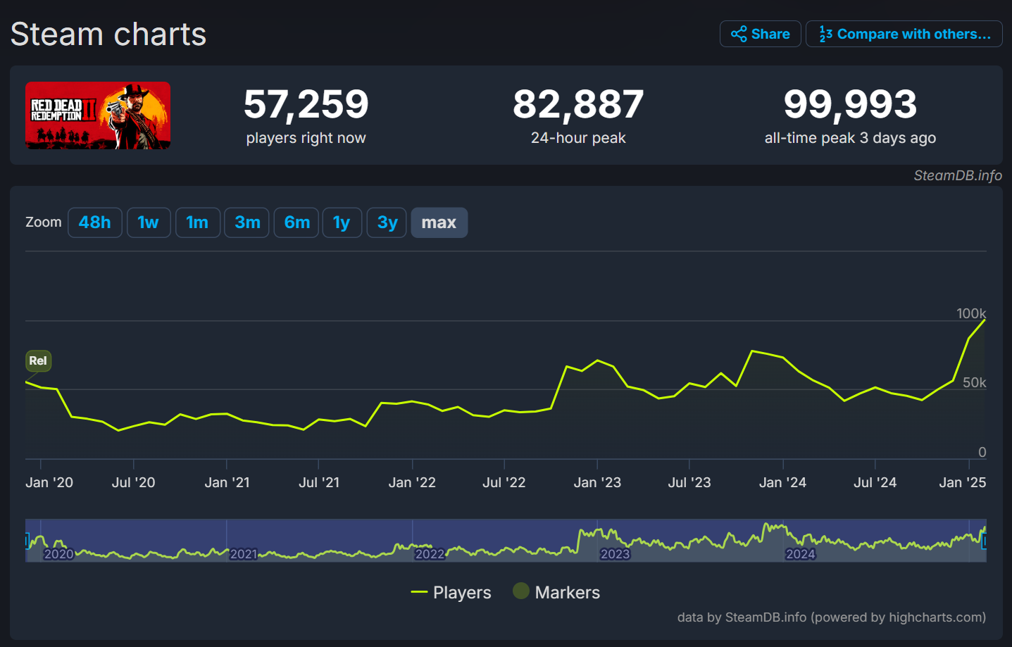Click the Rel release marker on the chart
The image size is (1012, 647).
coord(38,360)
